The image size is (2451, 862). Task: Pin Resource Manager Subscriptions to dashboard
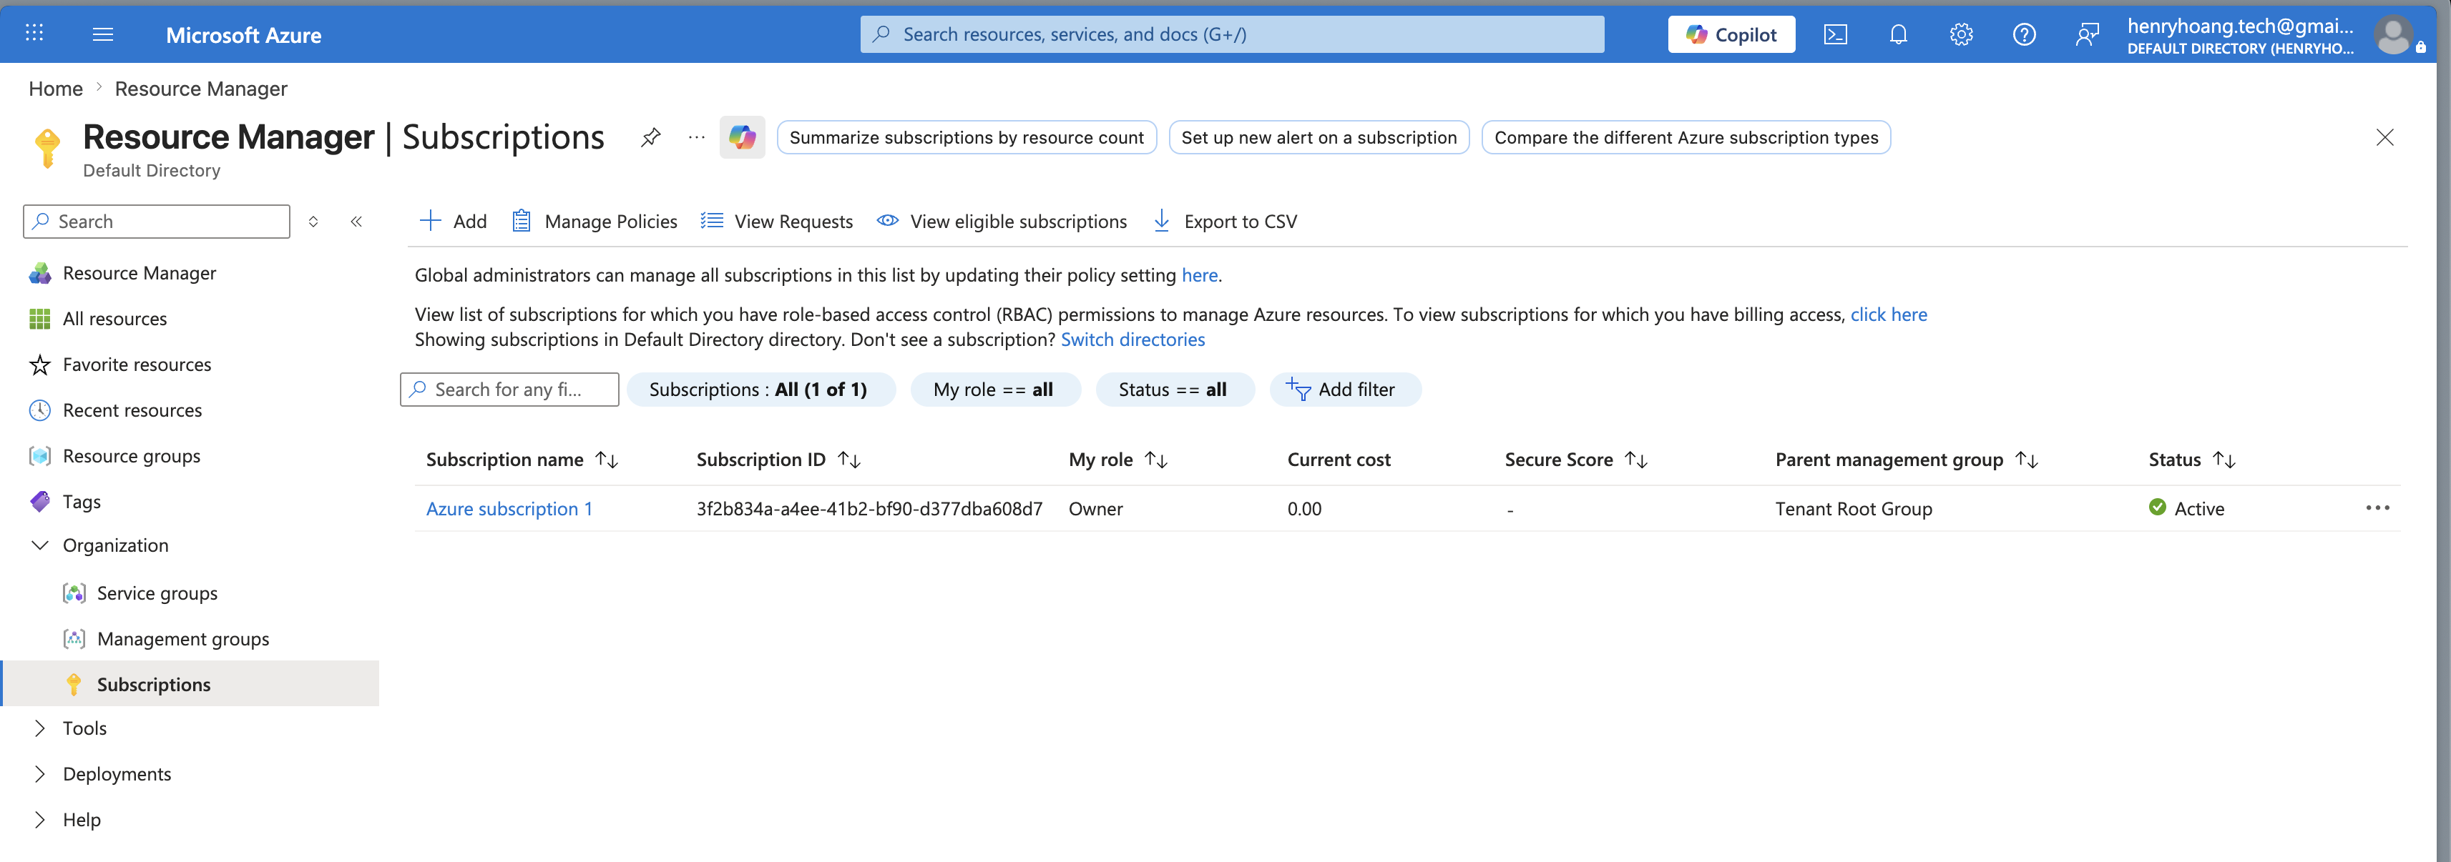(651, 137)
